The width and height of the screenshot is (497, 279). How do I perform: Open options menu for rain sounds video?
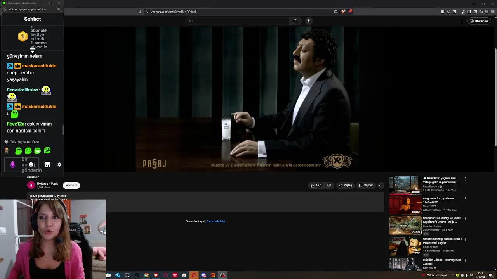pyautogui.click(x=465, y=179)
